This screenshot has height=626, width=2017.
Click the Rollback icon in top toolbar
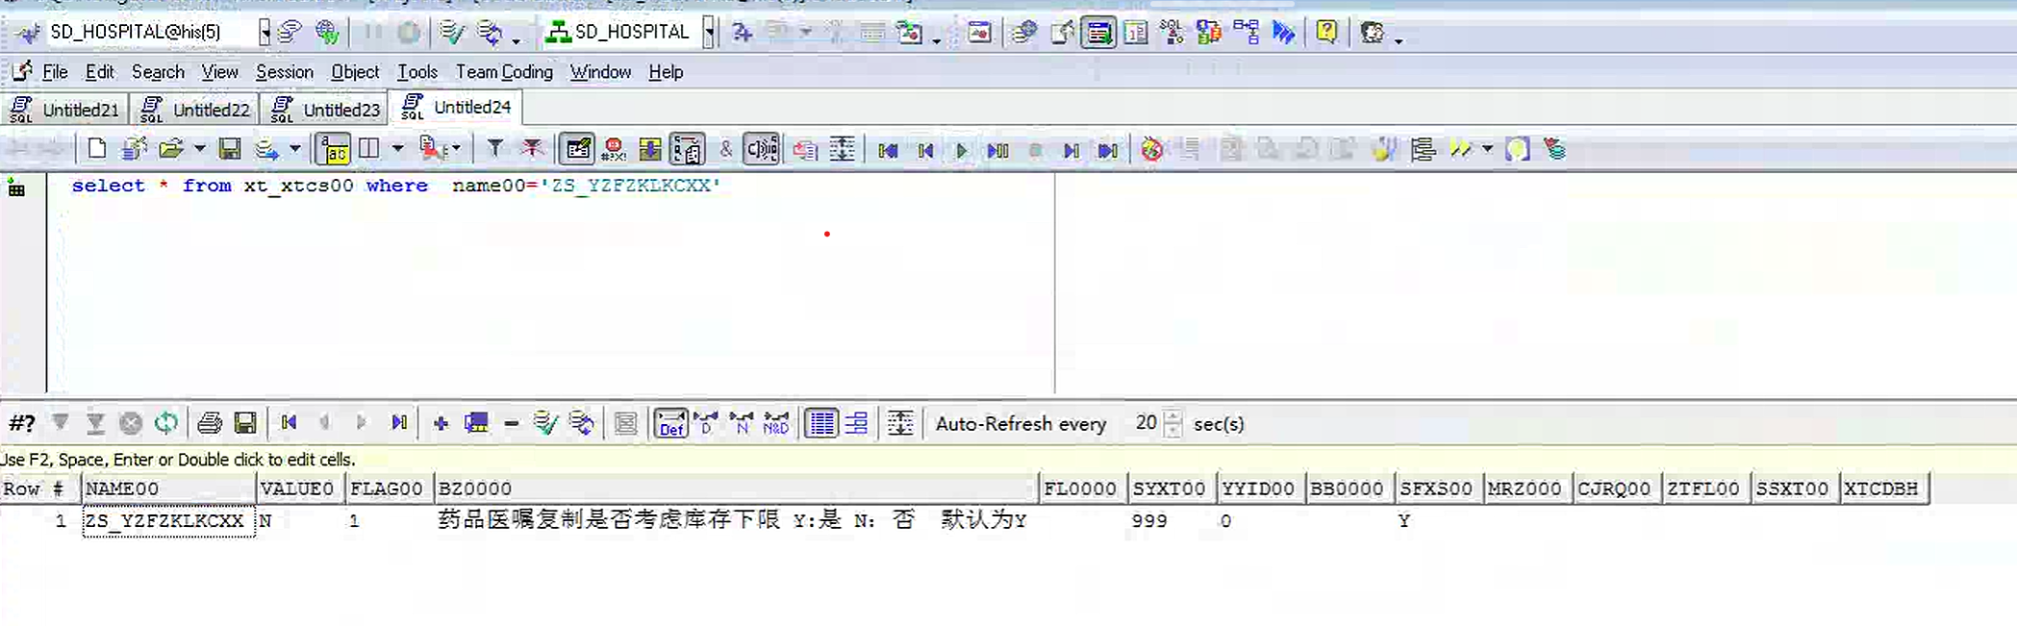pos(490,33)
